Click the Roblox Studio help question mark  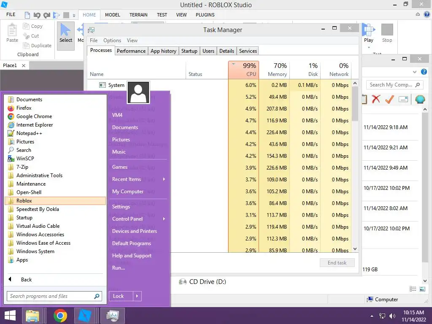click(x=427, y=15)
